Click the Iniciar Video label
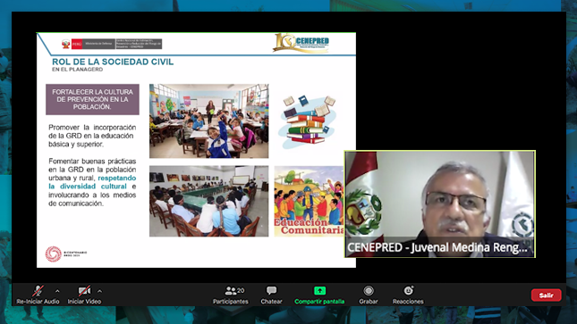The height and width of the screenshot is (324, 577). pos(84,302)
